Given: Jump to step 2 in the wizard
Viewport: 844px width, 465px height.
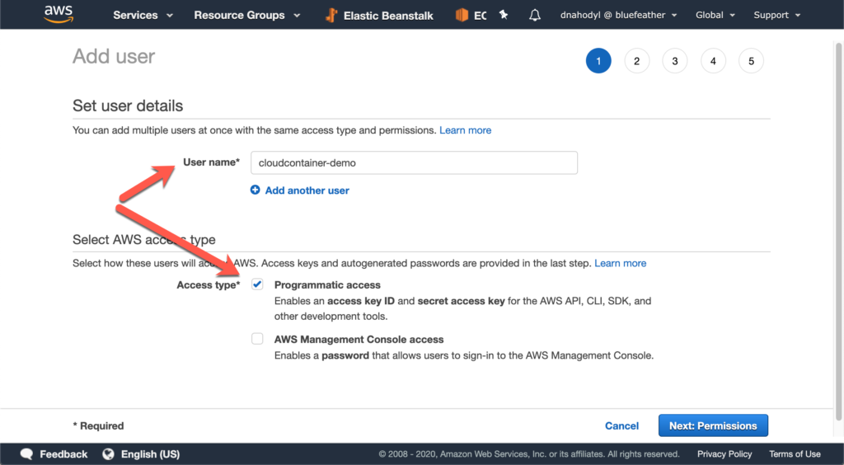Looking at the screenshot, I should click(x=636, y=61).
